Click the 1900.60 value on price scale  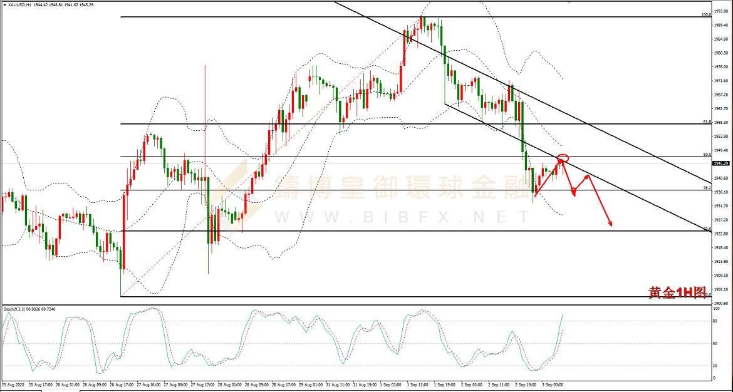pos(720,303)
